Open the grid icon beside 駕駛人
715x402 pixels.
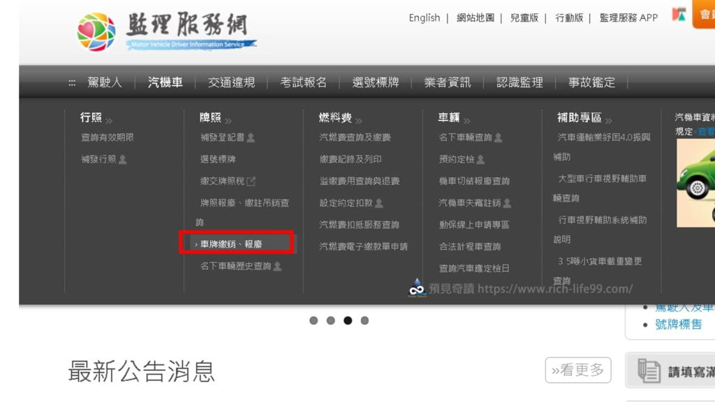[72, 83]
